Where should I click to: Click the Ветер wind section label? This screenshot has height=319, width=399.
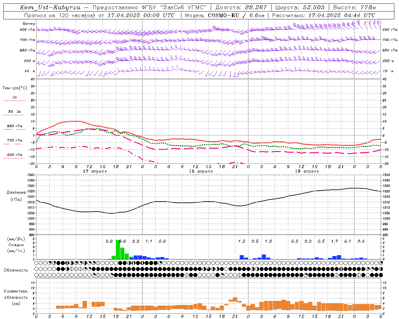[29, 24]
